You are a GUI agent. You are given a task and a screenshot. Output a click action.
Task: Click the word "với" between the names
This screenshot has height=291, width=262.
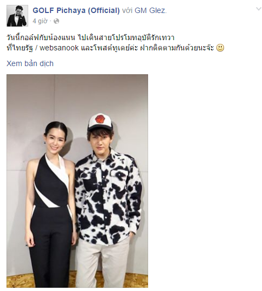tap(127, 10)
